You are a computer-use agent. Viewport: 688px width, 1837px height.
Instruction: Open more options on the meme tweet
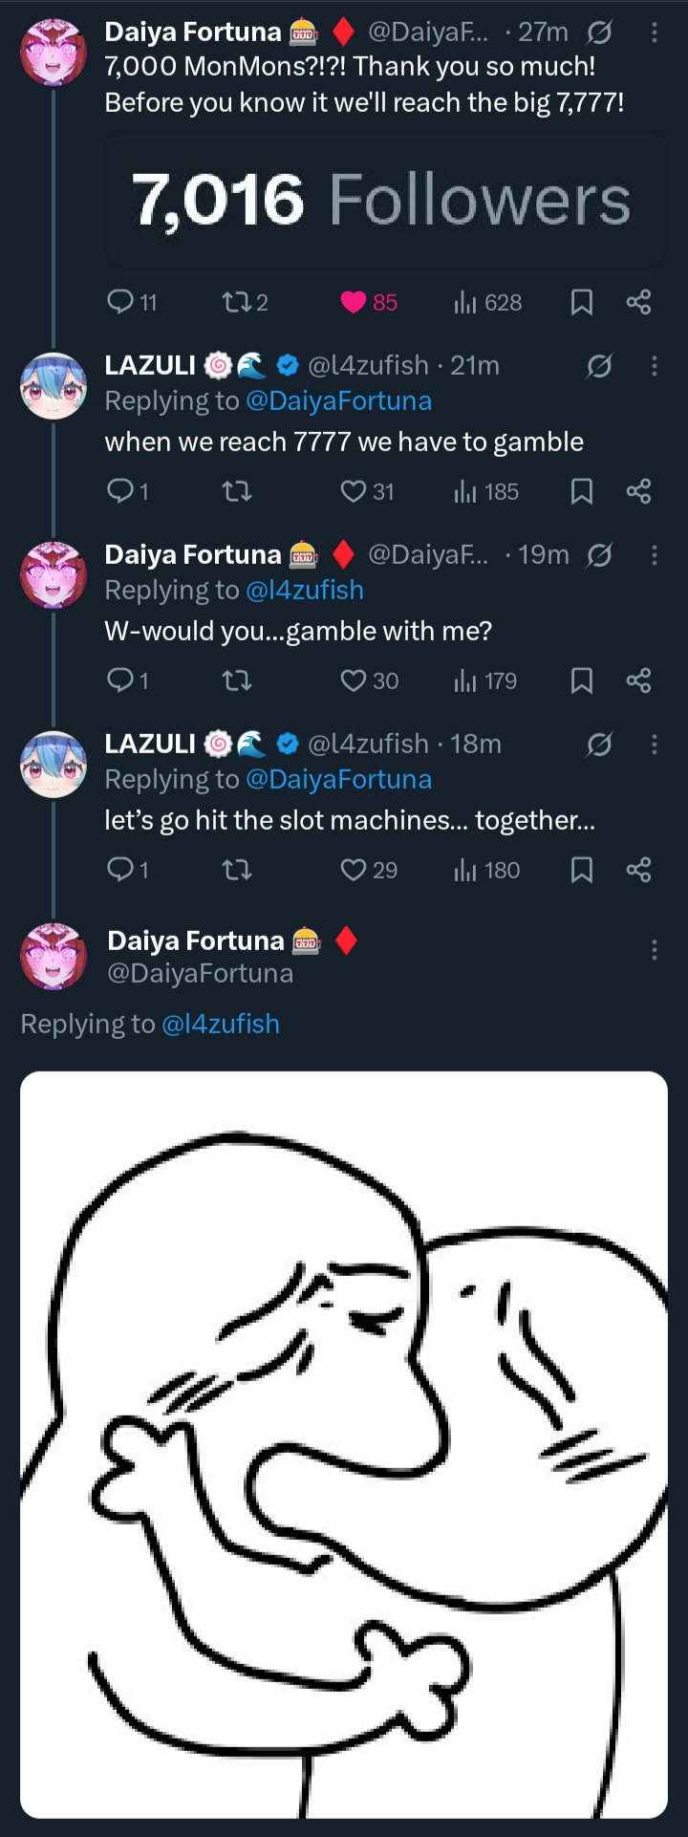654,949
